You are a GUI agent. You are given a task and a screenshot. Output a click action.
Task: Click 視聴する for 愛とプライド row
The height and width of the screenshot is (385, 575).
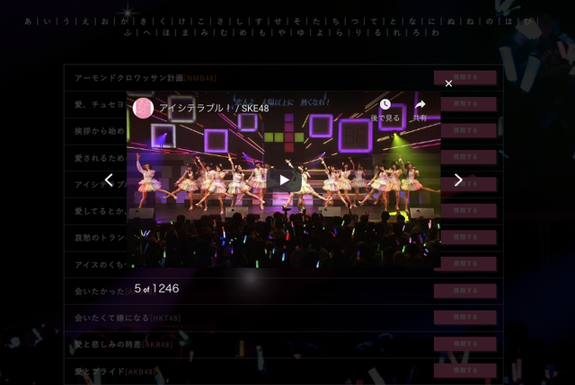pyautogui.click(x=465, y=371)
